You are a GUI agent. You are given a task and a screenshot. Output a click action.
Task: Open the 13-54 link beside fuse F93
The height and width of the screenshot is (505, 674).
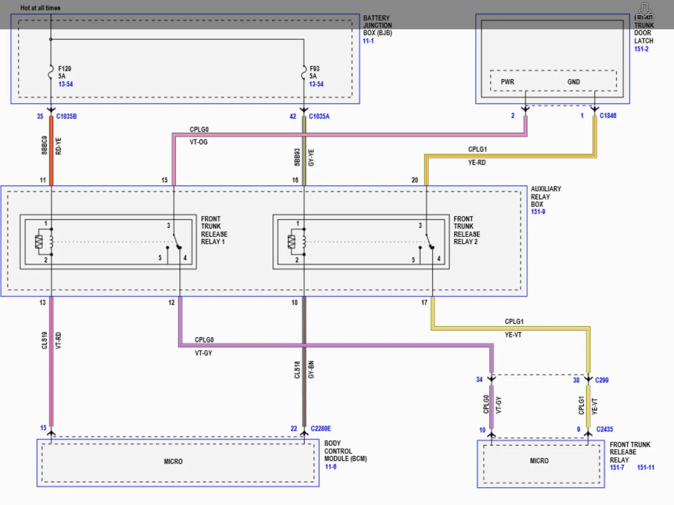pyautogui.click(x=316, y=84)
